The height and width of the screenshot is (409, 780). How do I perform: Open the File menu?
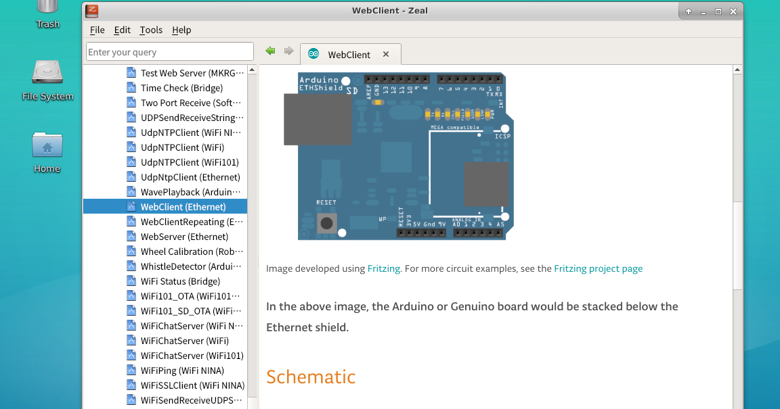(97, 30)
